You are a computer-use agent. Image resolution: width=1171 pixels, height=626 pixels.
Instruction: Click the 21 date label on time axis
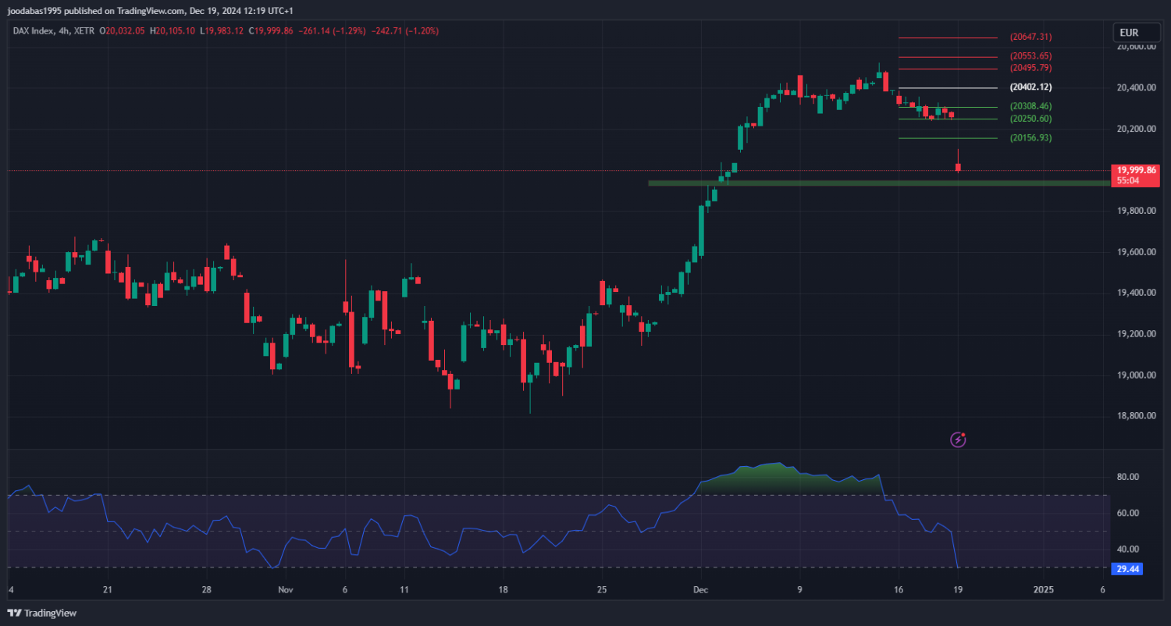(x=107, y=590)
